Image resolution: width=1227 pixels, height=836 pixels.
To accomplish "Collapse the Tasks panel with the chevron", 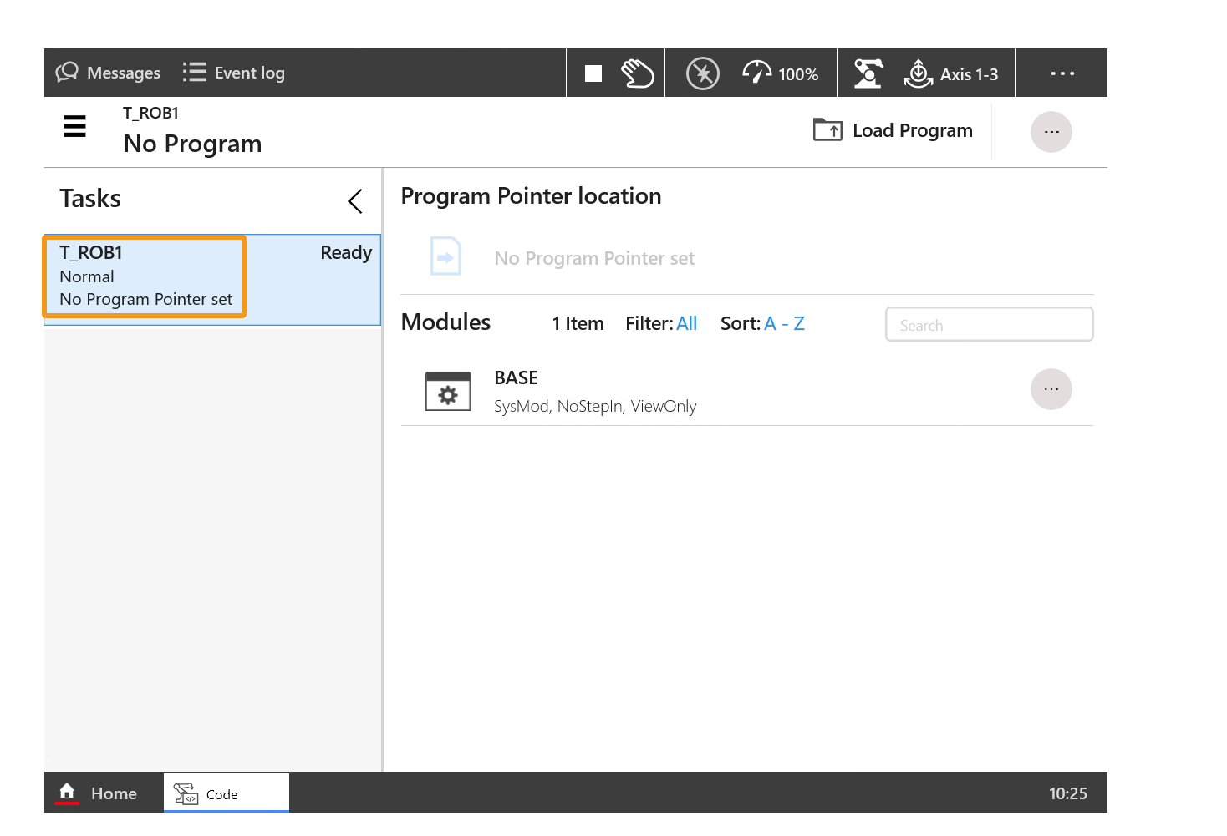I will 355,200.
